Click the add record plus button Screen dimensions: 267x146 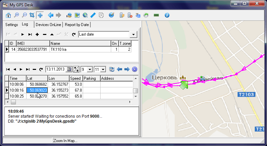tap(37, 34)
